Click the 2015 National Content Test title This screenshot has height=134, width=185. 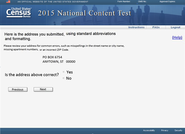coord(84,13)
